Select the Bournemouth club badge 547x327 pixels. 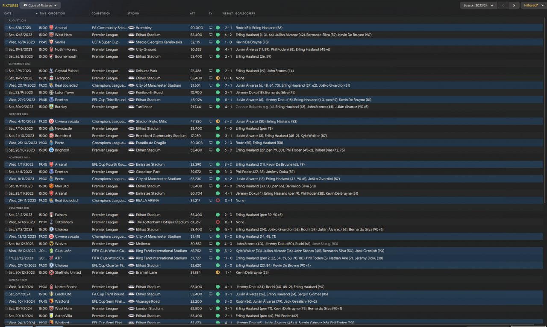[x=51, y=56]
